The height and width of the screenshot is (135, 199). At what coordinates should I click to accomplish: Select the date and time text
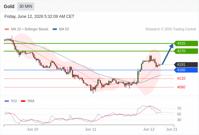click(x=39, y=17)
